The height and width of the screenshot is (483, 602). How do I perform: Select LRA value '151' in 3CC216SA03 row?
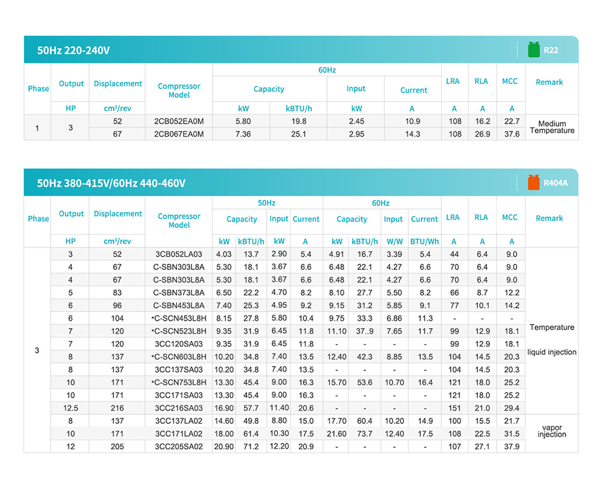tap(455, 408)
